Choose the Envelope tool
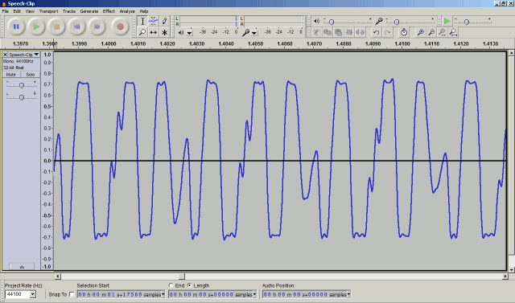This screenshot has height=303, width=515. click(154, 22)
